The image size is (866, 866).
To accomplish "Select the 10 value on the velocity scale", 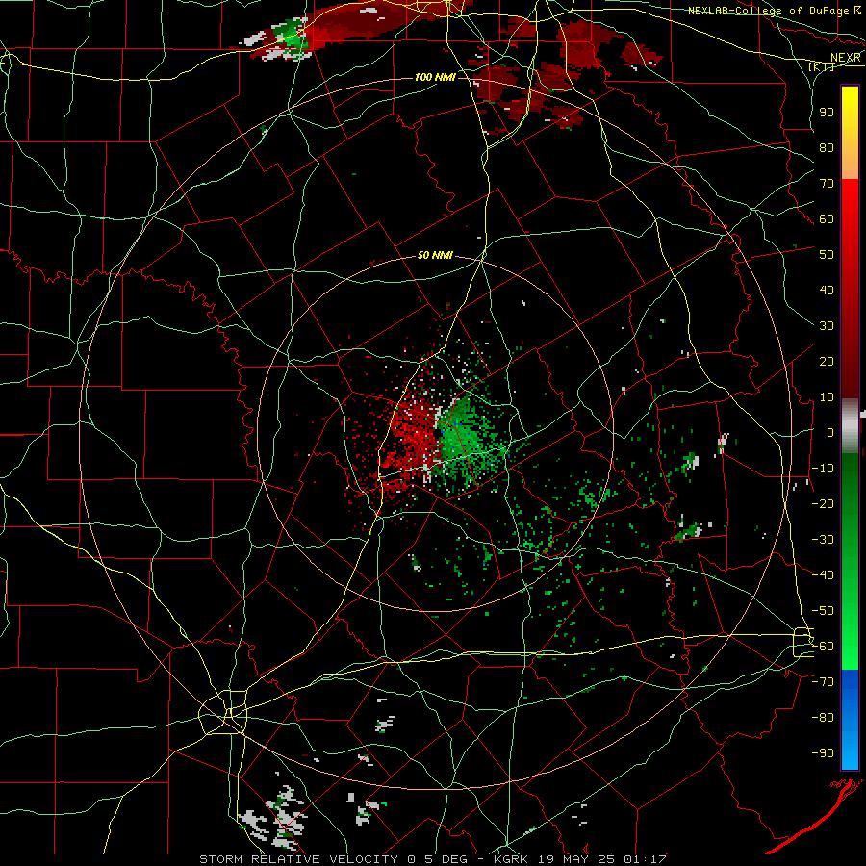I will pos(827,397).
